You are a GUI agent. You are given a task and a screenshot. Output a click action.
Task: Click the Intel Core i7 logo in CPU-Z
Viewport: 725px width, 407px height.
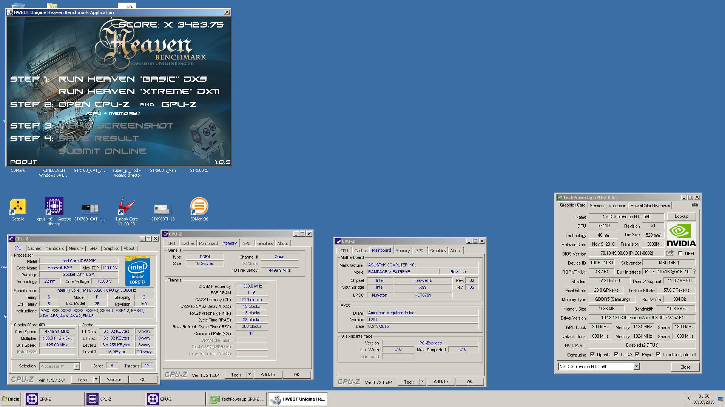(x=137, y=271)
